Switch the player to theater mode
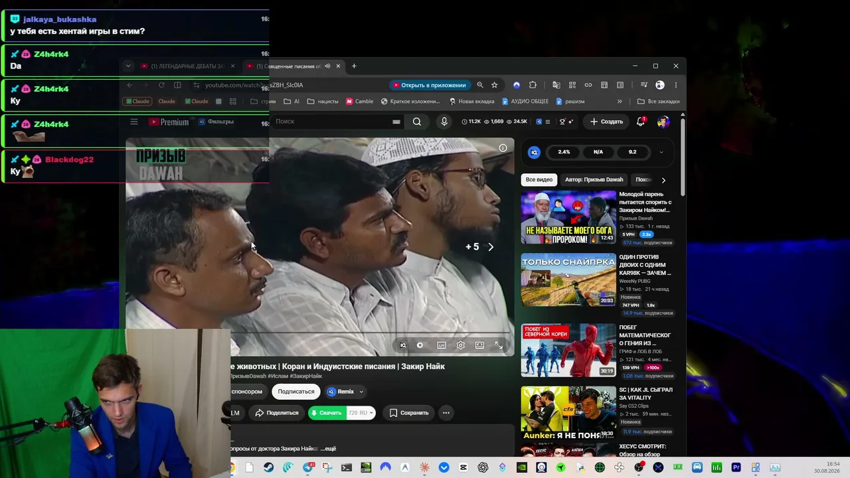Viewport: 850px width, 478px height. [x=479, y=345]
